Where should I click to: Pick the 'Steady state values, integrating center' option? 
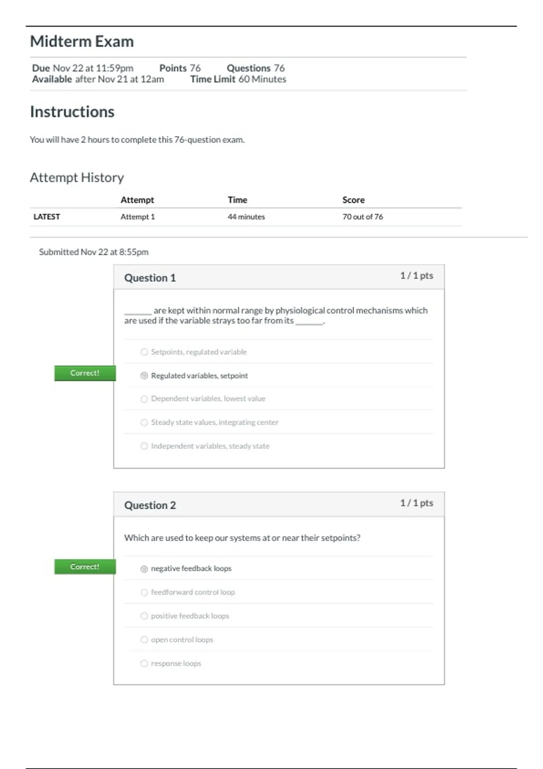[x=144, y=422]
